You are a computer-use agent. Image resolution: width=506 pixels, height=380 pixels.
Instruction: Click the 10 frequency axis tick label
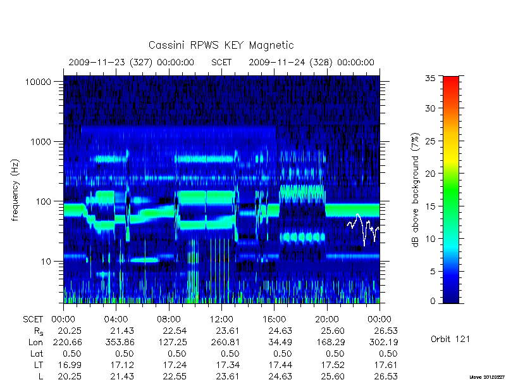click(x=46, y=261)
